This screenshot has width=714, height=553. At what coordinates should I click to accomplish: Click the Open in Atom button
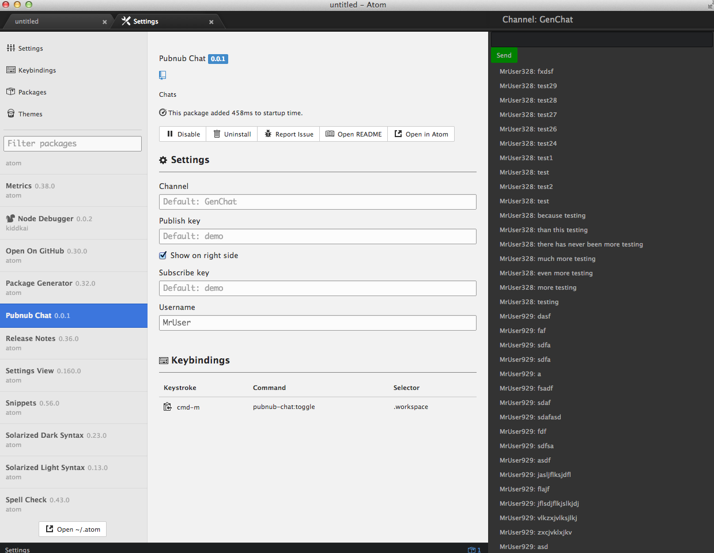coord(421,134)
